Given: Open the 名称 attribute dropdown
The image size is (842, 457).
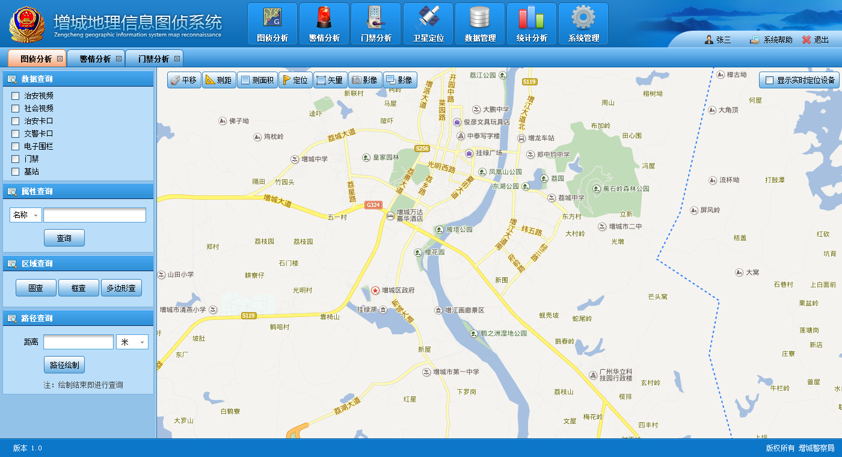Looking at the screenshot, I should [25, 215].
